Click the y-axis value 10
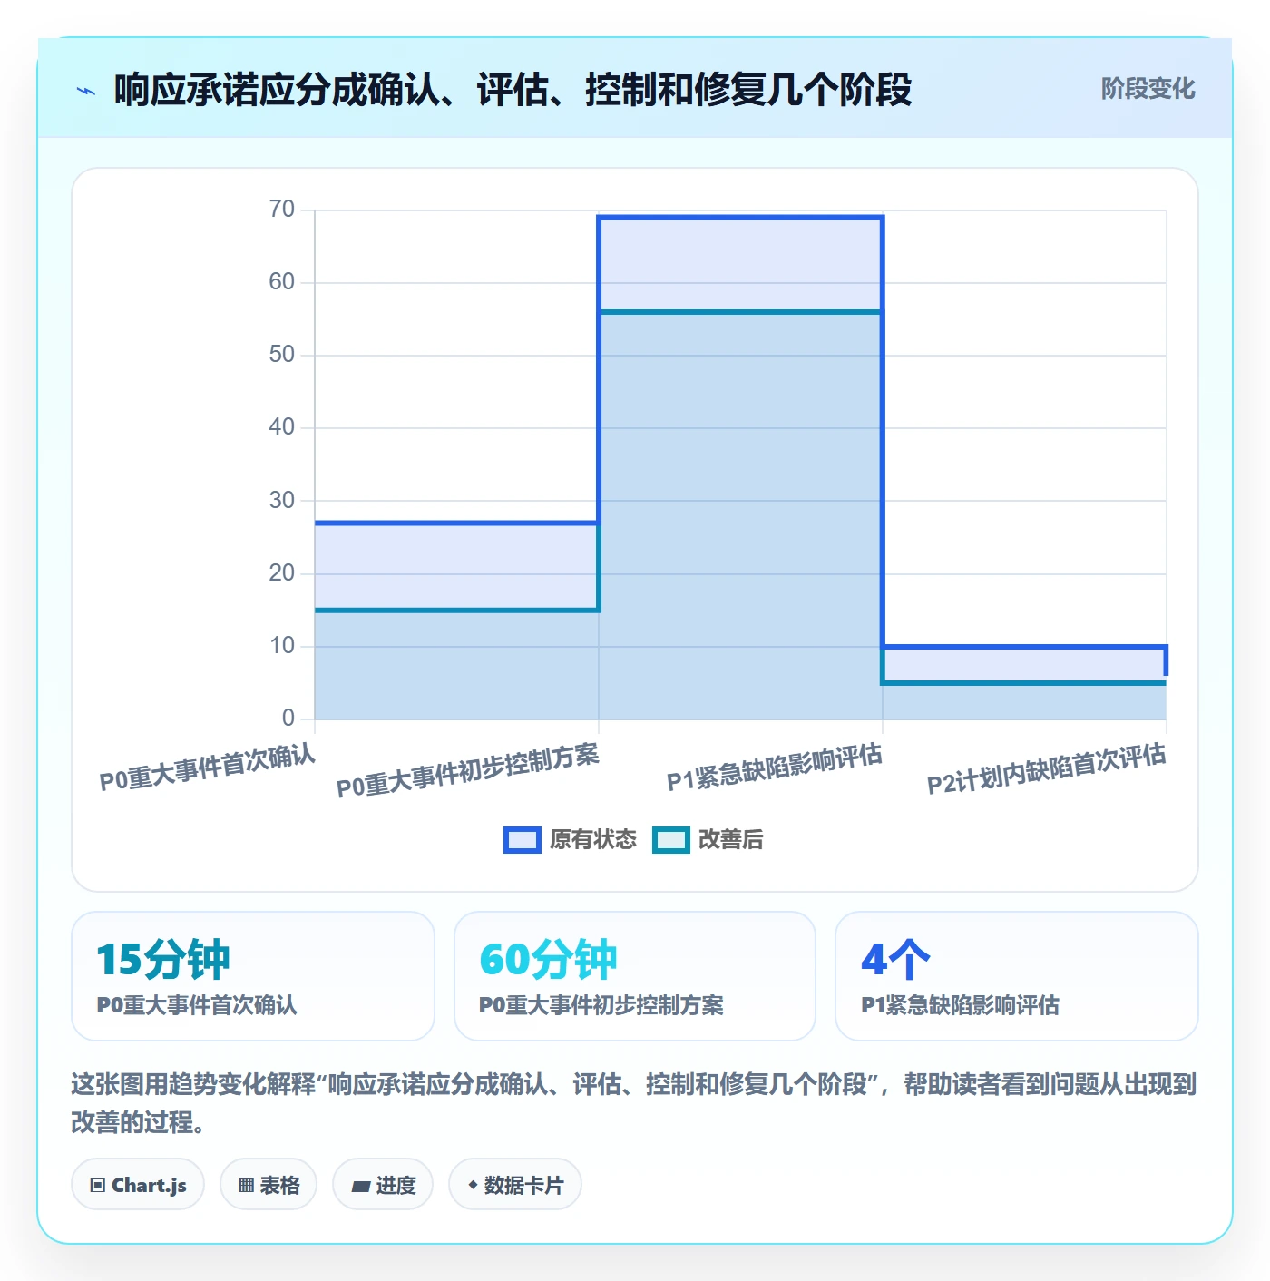Image resolution: width=1270 pixels, height=1281 pixels. coord(282,646)
